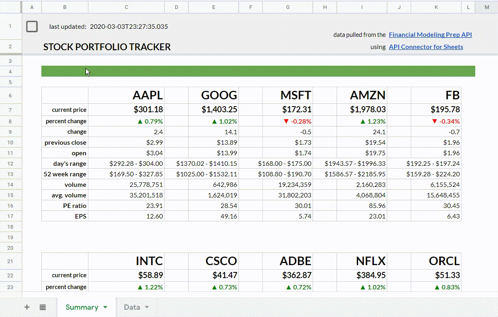
Task: Click the $58.89 INTC current price
Action: [x=127, y=275]
